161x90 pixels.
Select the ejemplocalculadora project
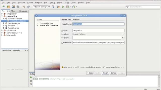(x=14, y=33)
